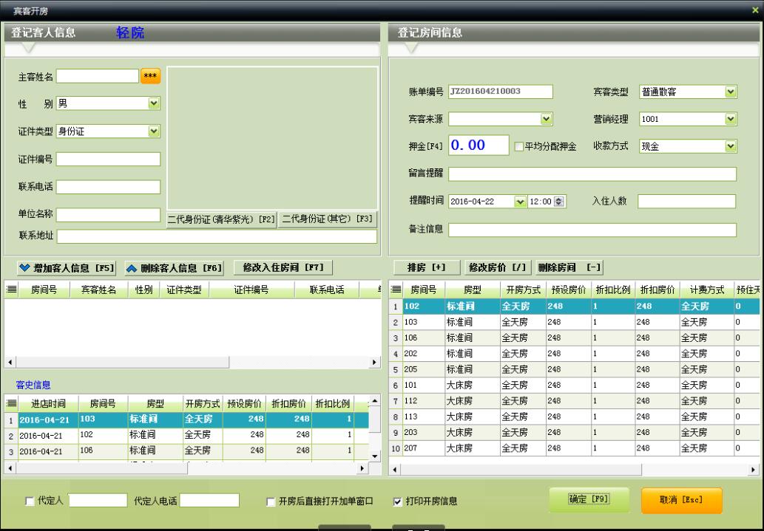The height and width of the screenshot is (531, 764).
Task: Click the 房型 column header in room list
Action: click(472, 290)
